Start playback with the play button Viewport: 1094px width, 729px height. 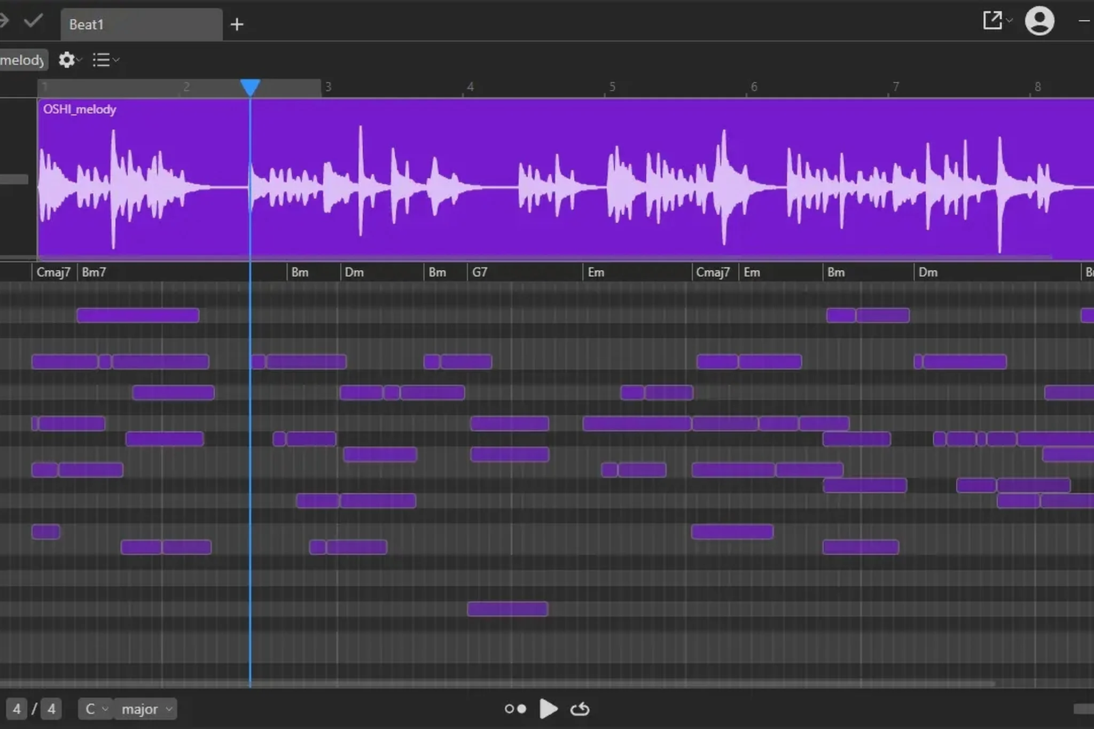click(548, 709)
